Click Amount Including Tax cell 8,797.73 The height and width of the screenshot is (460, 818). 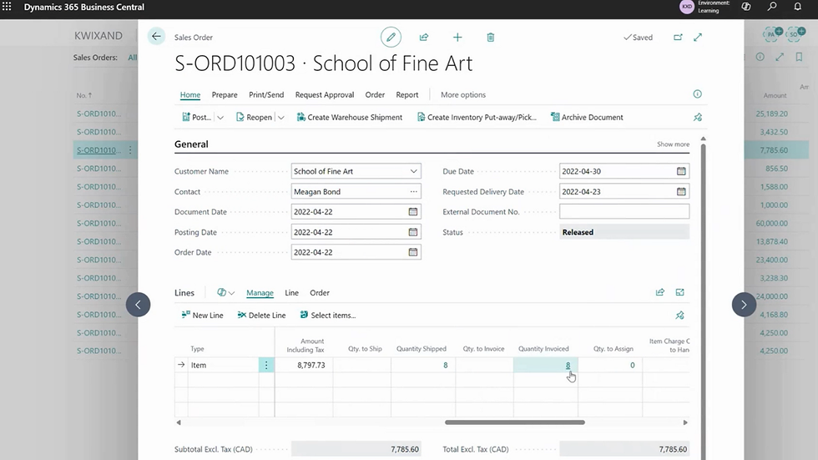pos(304,365)
